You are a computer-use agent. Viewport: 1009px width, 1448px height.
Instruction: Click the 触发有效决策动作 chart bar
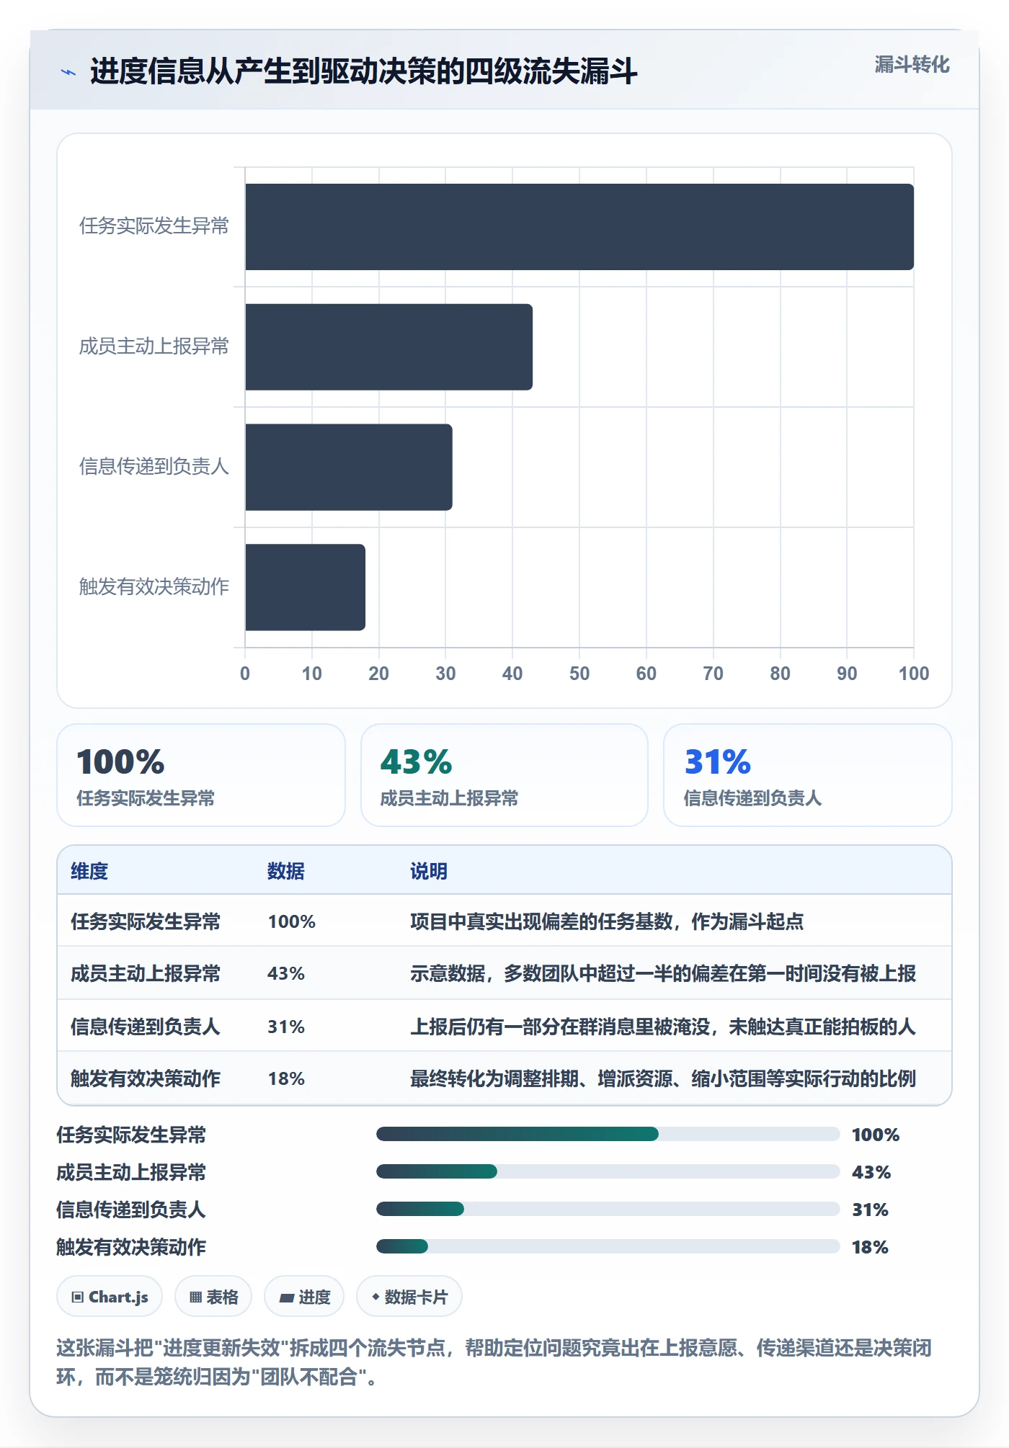coord(305,587)
